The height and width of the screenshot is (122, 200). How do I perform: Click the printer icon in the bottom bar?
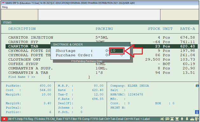click(x=192, y=119)
